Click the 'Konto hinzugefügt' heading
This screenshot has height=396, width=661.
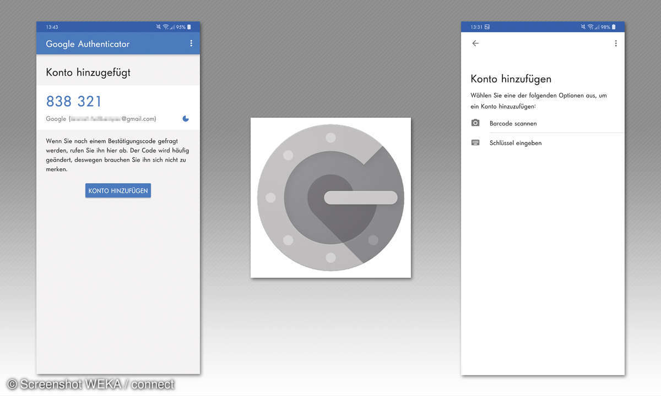point(88,72)
